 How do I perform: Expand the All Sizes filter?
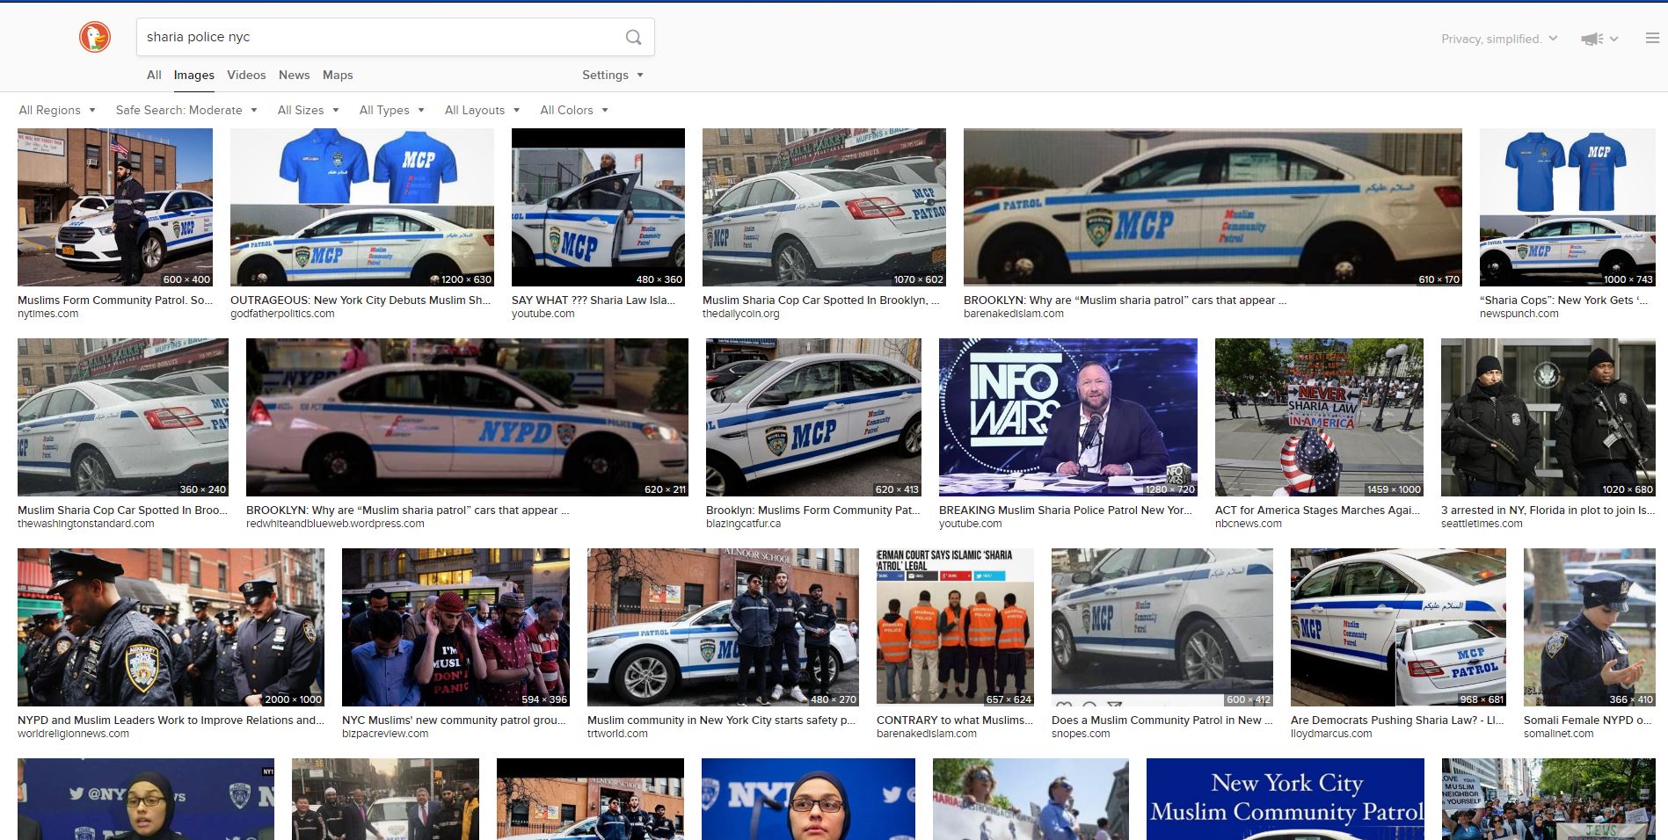point(309,110)
